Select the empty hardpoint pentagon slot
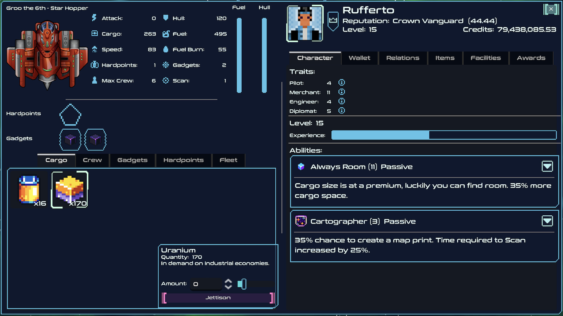 coord(70,115)
